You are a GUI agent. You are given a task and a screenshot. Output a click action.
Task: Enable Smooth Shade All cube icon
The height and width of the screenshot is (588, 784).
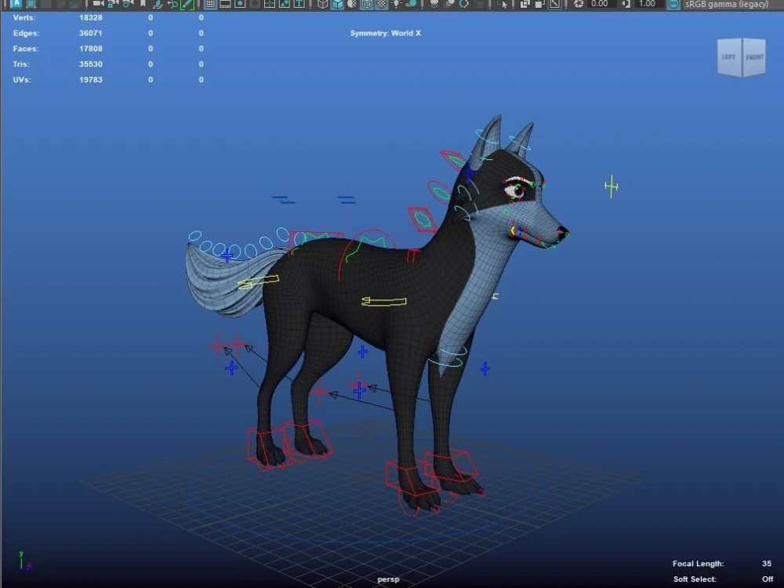pos(338,3)
